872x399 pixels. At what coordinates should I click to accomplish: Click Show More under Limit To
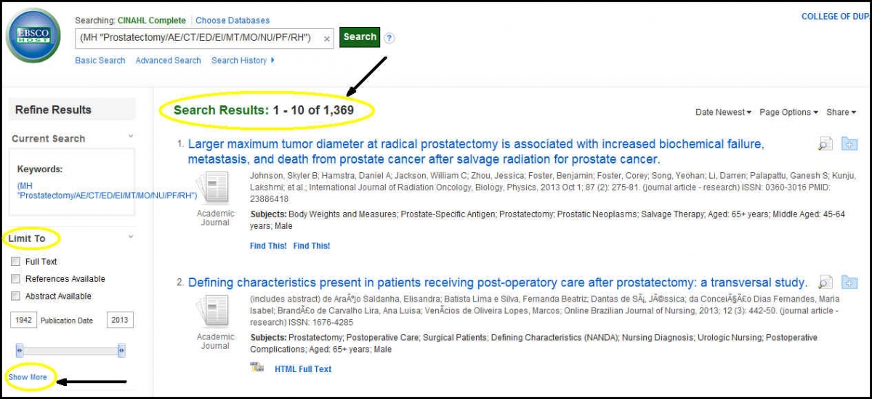28,377
